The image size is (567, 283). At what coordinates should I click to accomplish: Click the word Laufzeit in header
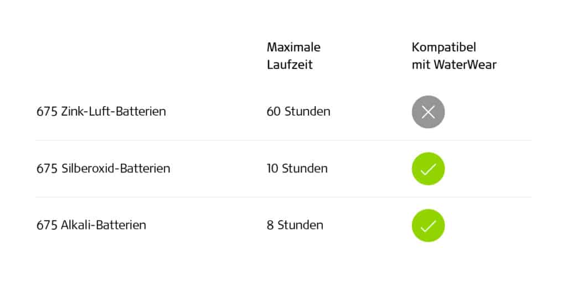[290, 65]
